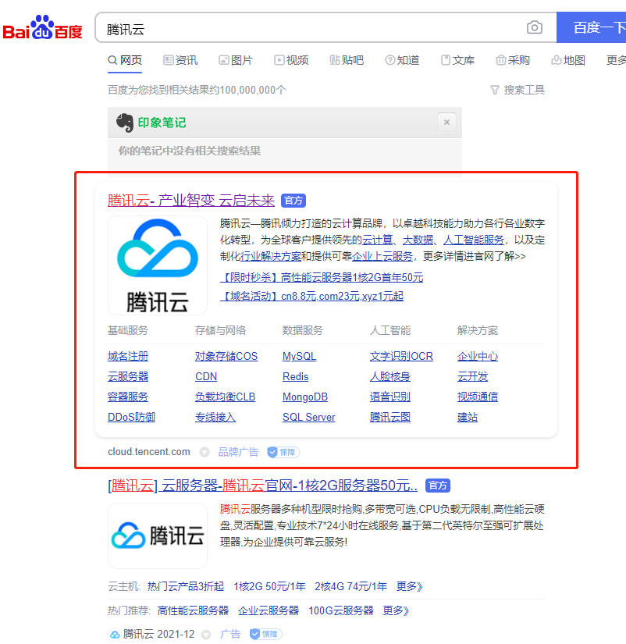This screenshot has width=626, height=644.
Task: Click the 云计算 link in description
Action: (378, 240)
